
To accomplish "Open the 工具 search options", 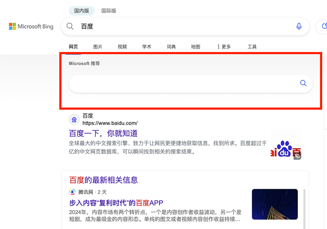I will click(252, 47).
